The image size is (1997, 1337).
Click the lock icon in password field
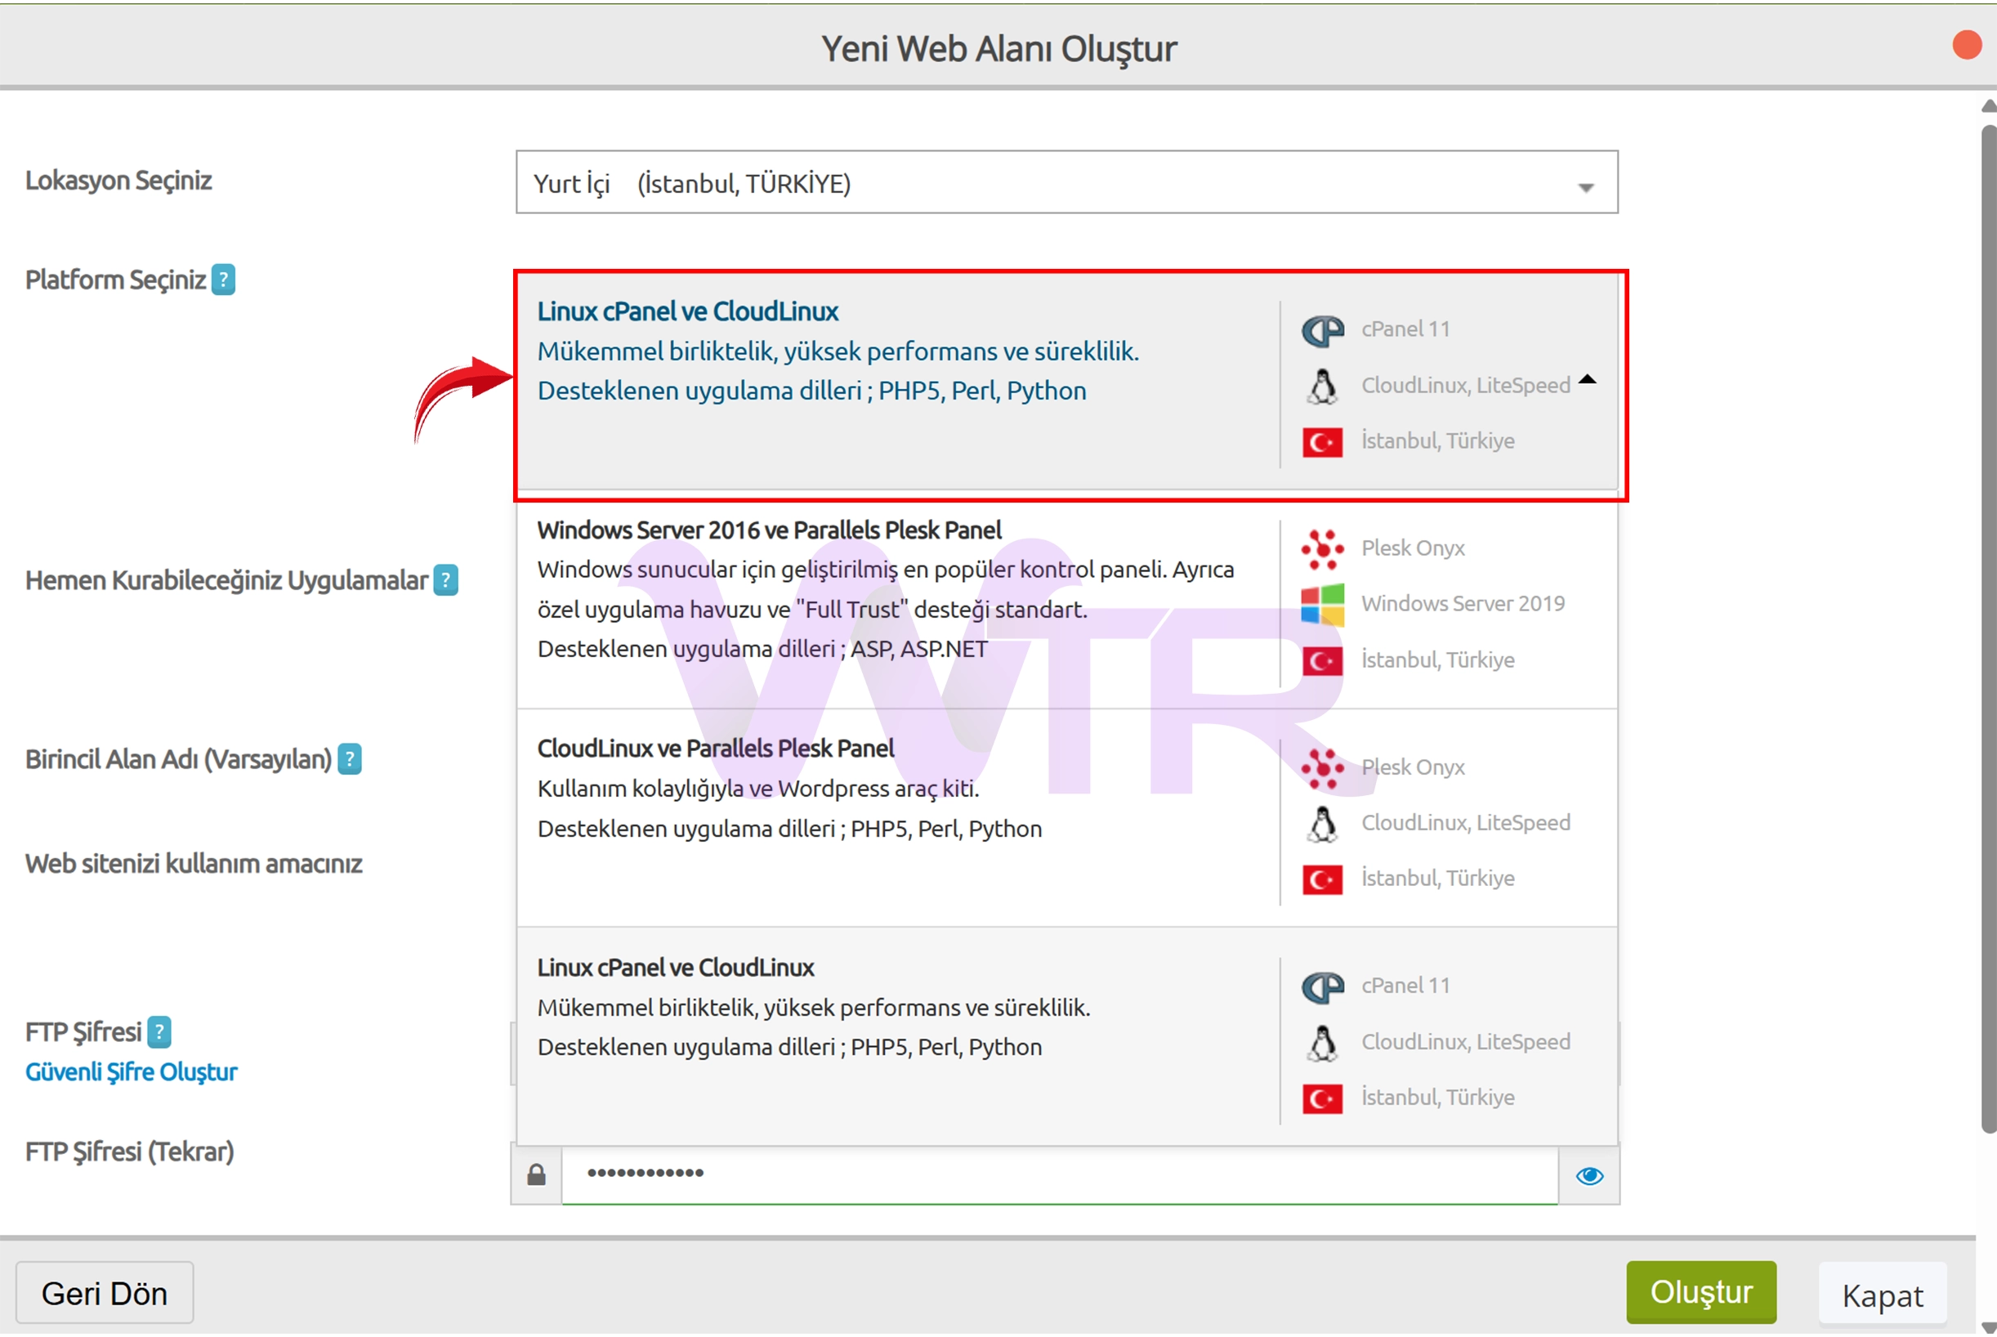536,1176
